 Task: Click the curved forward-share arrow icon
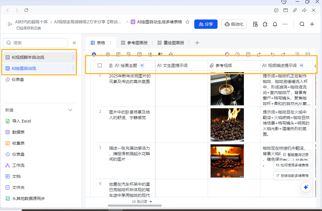304,10
